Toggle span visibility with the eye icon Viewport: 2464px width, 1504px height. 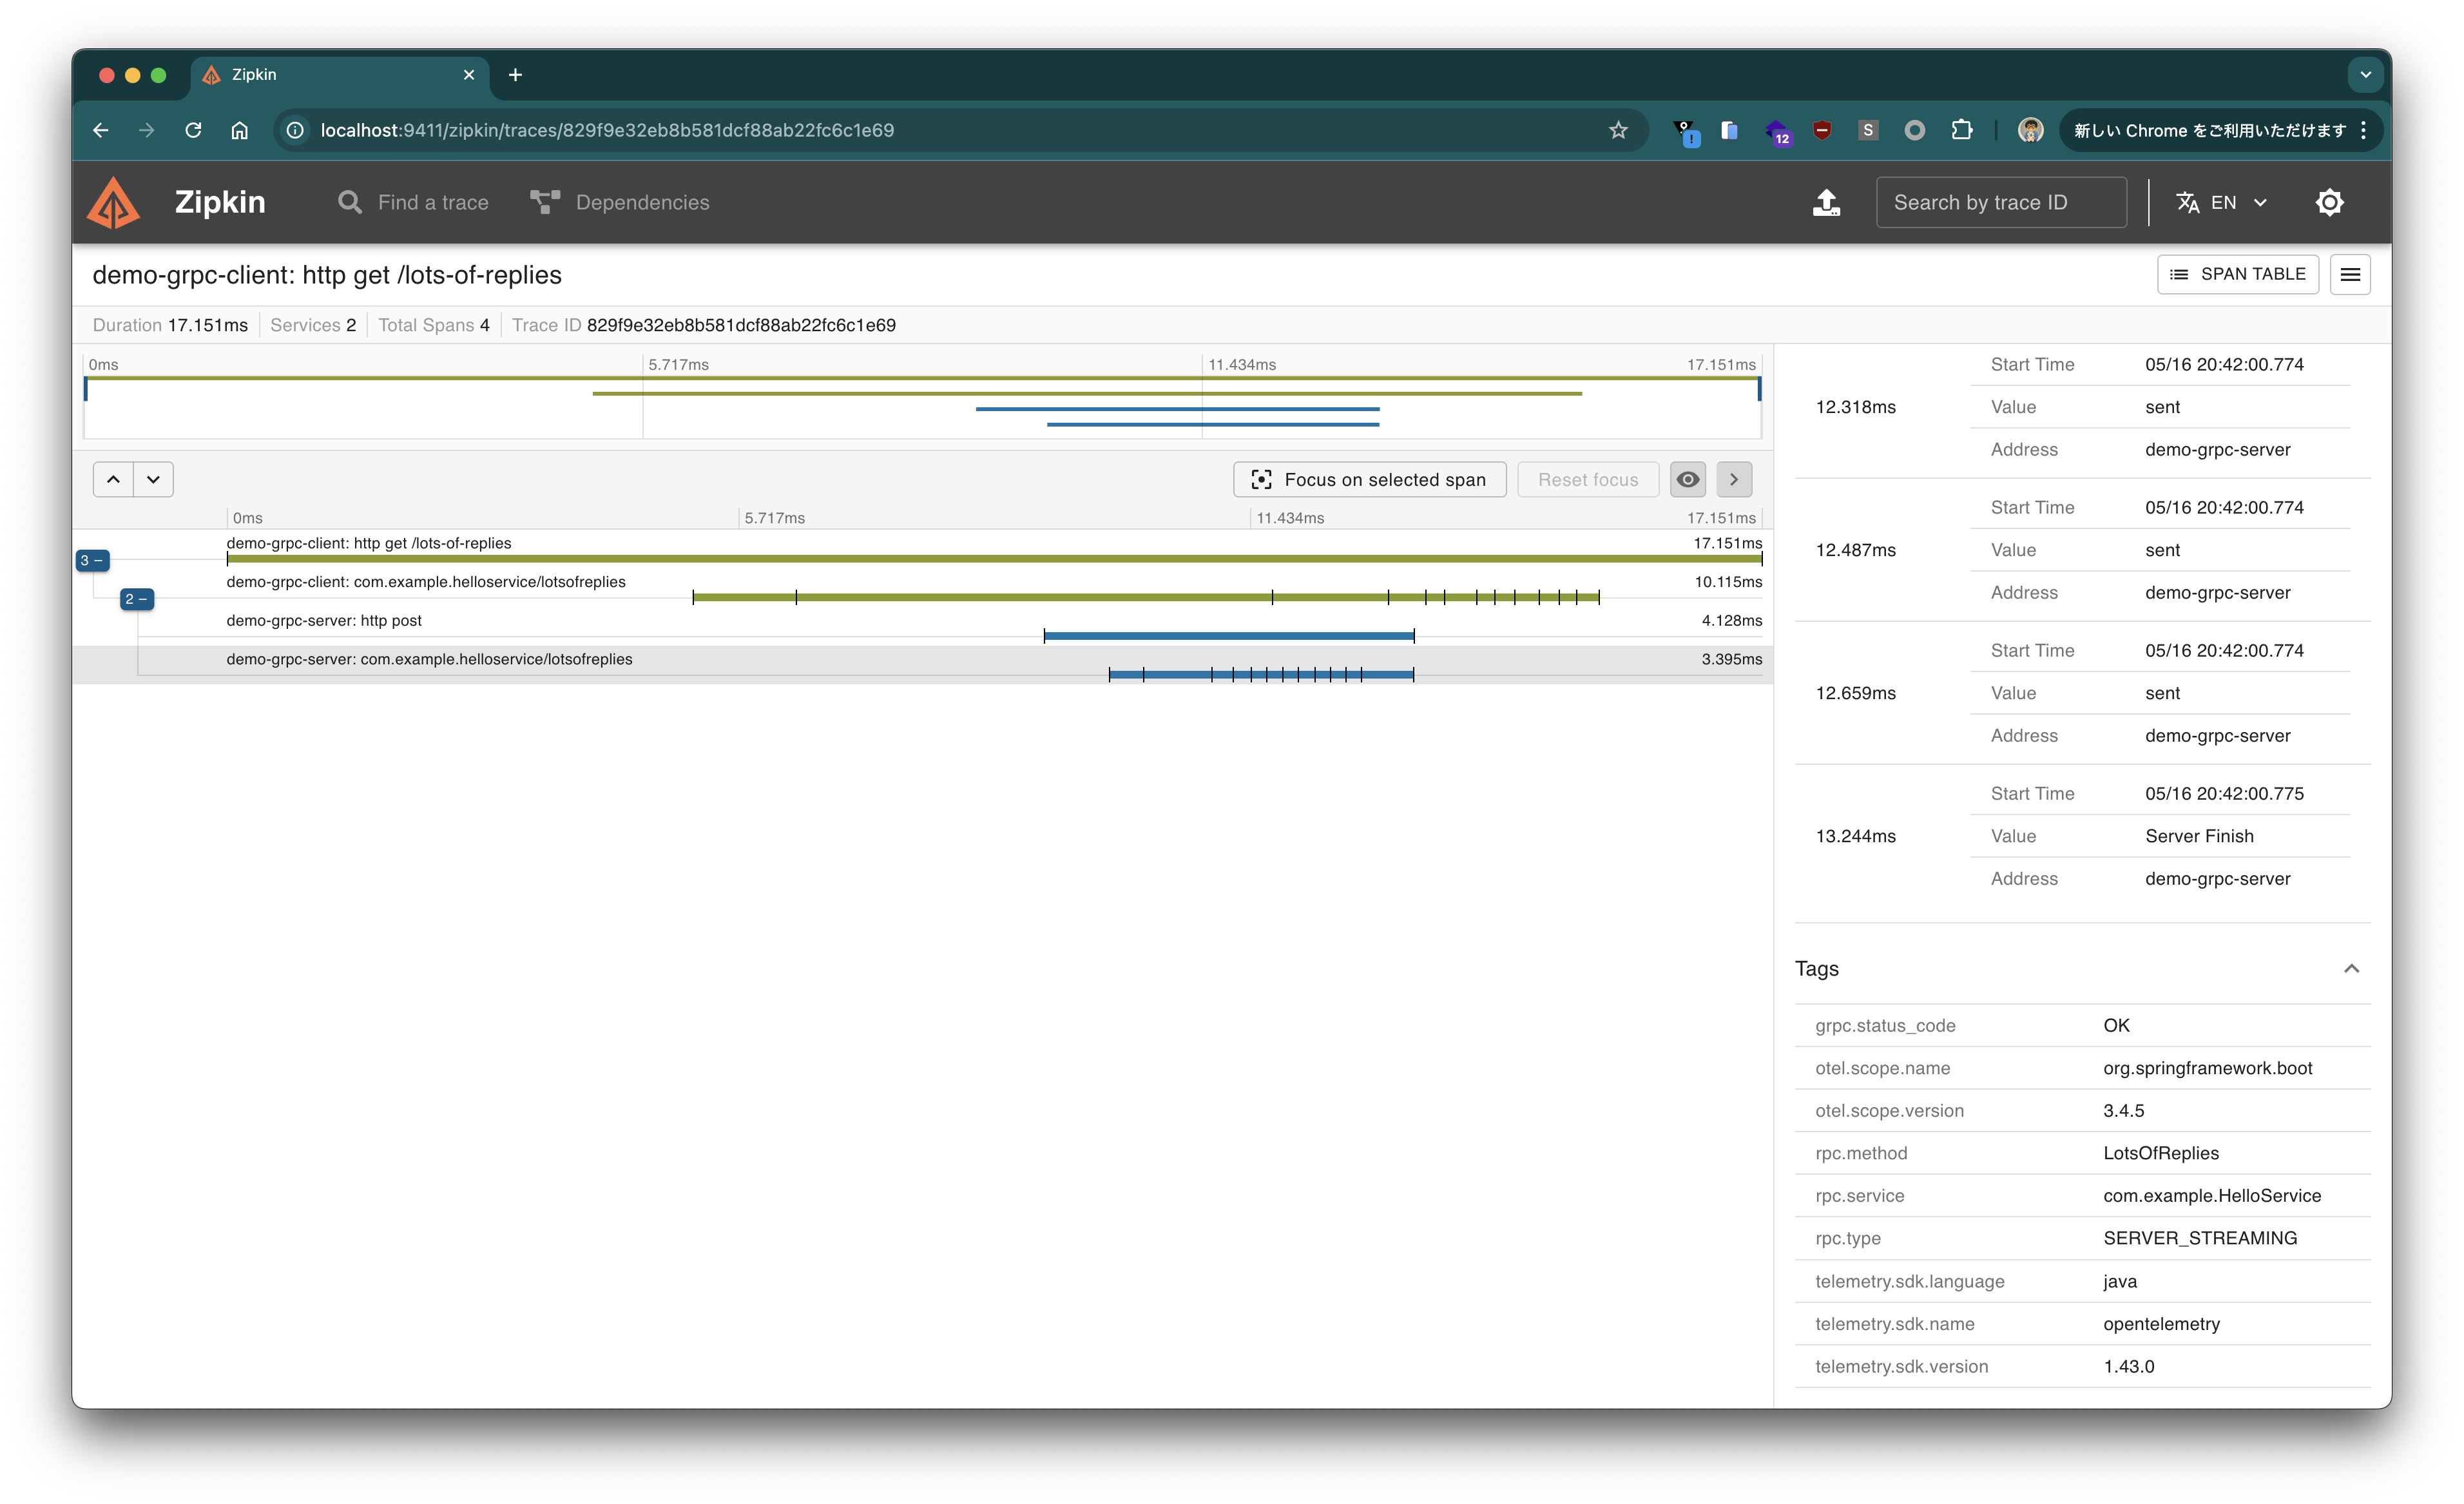[x=1688, y=479]
